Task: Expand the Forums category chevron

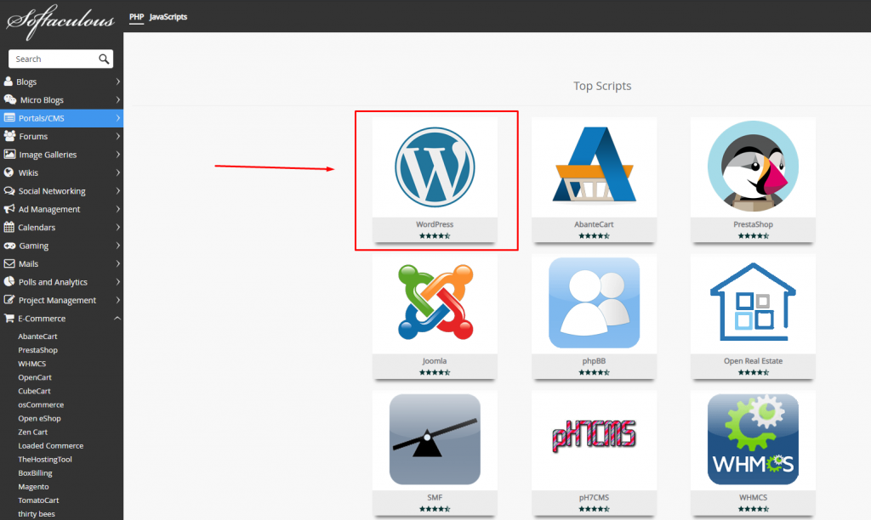Action: [117, 136]
